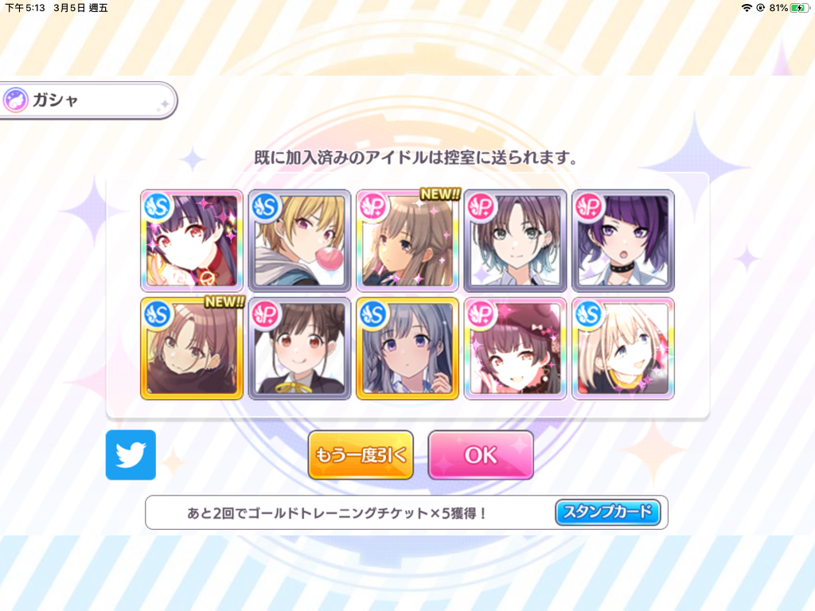This screenshot has height=611, width=815.
Task: Select the gray braided-hair gold-framed card
Action: [x=407, y=348]
